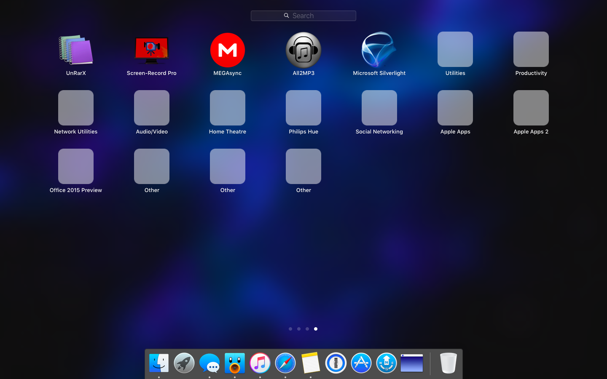This screenshot has width=607, height=379.
Task: Open 1Password from the Dock
Action: click(336, 363)
